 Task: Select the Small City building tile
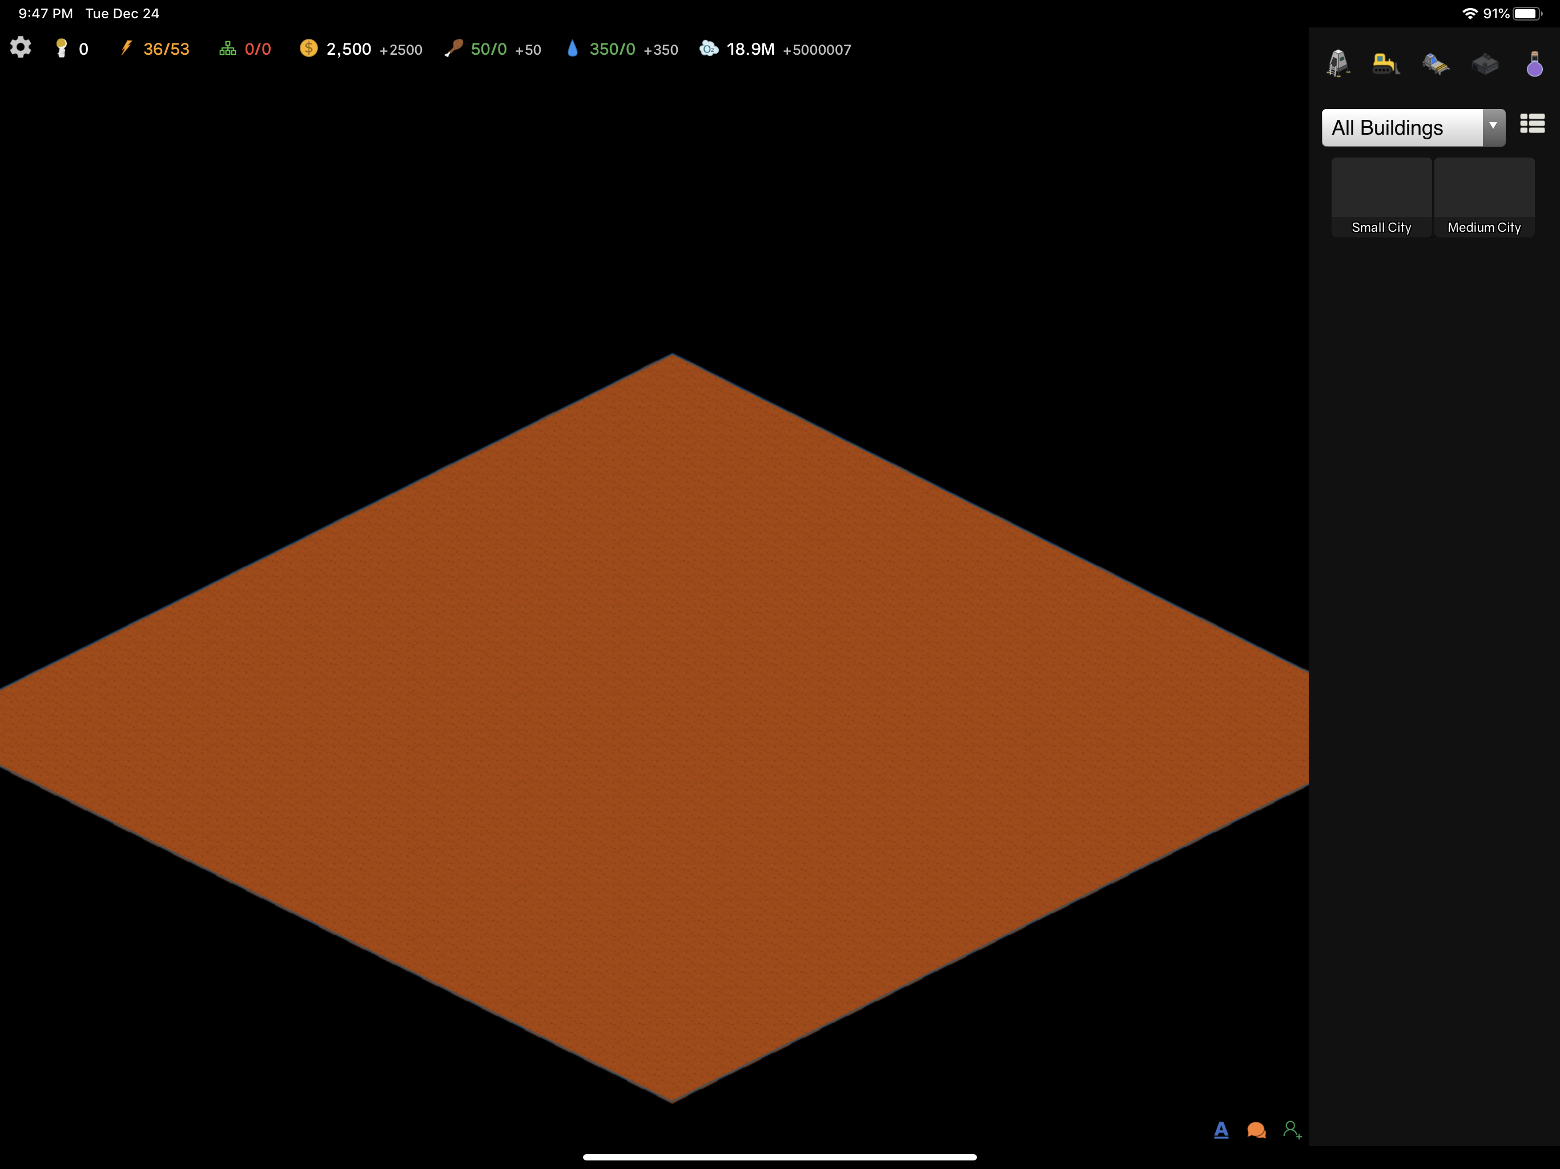(1381, 197)
